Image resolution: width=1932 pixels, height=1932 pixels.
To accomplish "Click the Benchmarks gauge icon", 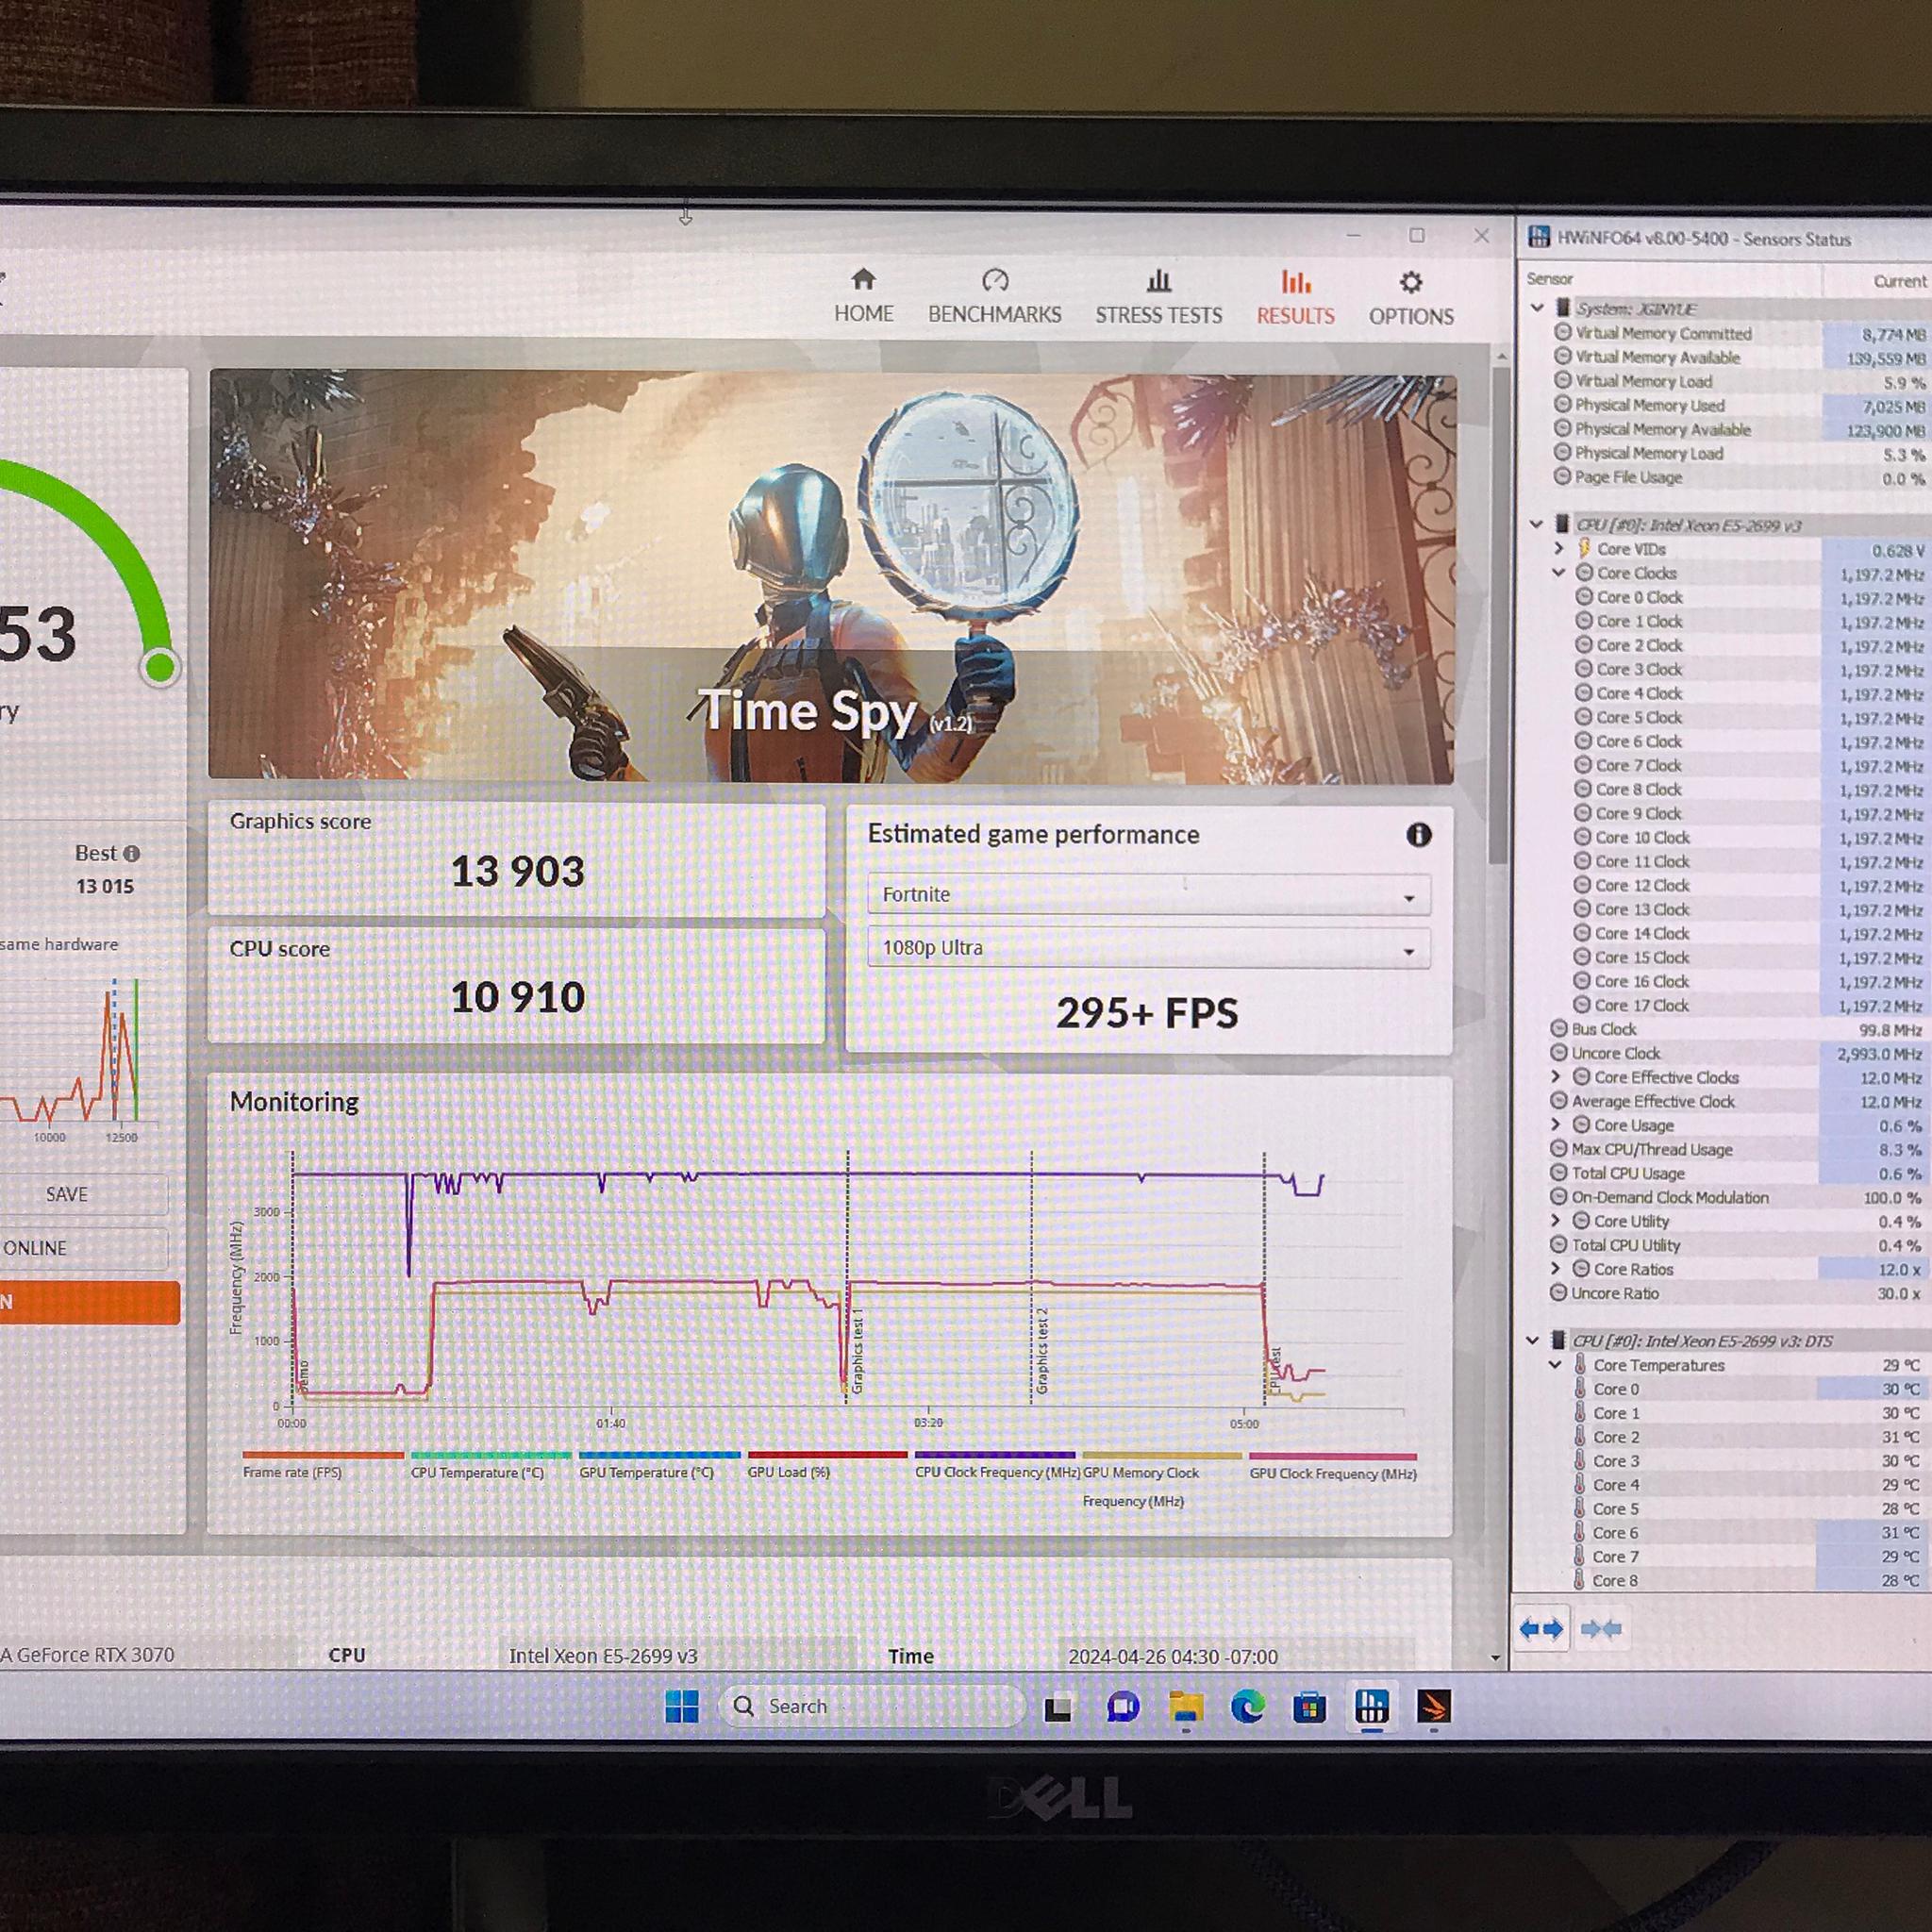I will 994,280.
